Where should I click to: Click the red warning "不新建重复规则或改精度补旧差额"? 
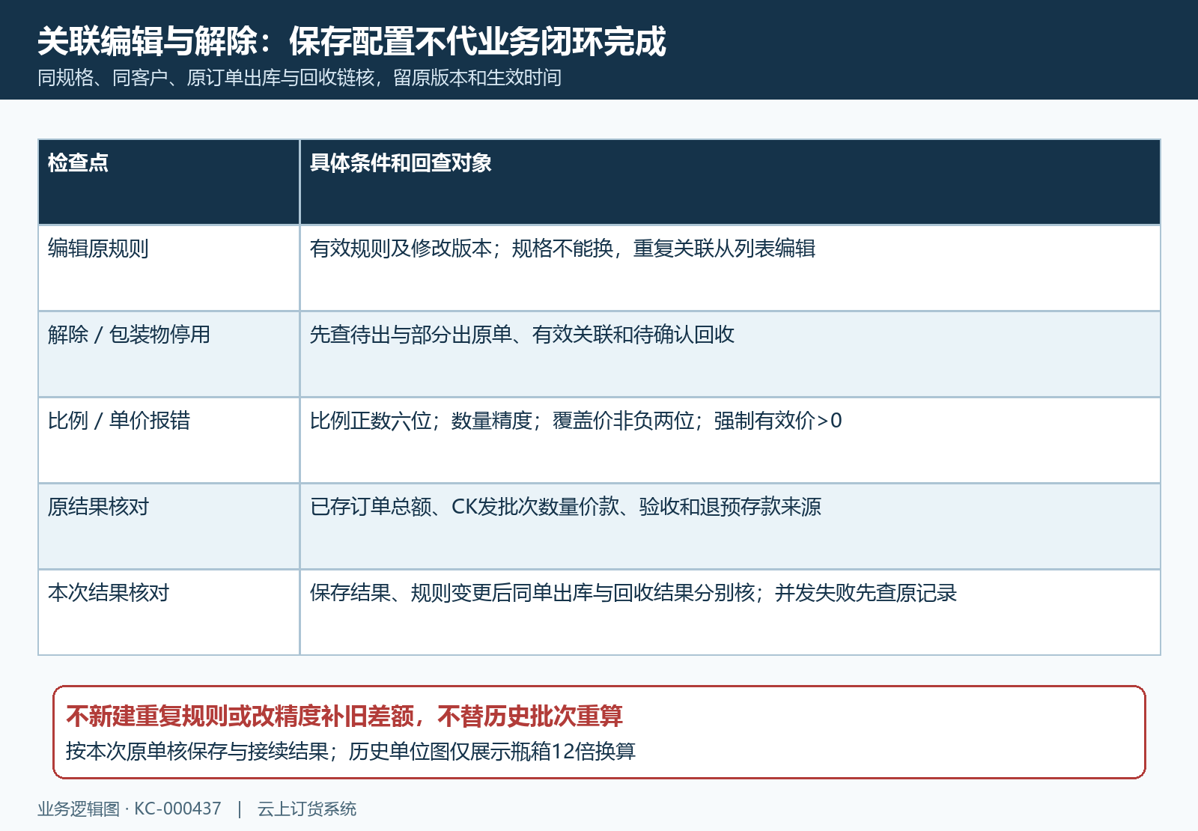click(240, 716)
